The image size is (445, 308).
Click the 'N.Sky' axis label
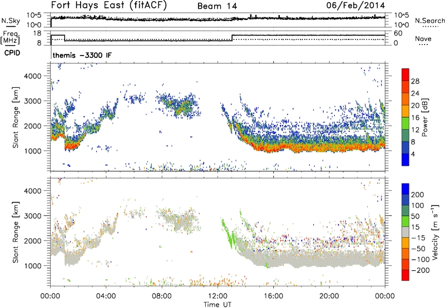[x=11, y=21]
